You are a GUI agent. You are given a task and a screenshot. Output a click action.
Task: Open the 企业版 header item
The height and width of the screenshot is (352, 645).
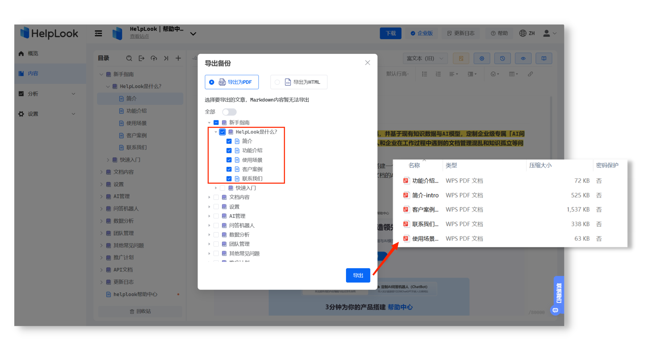click(422, 33)
